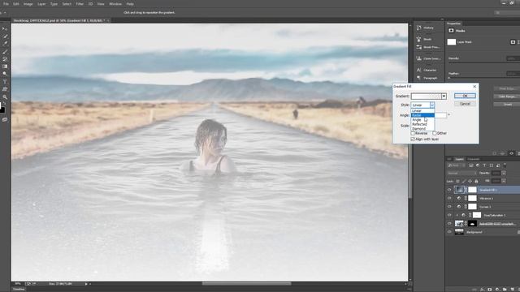
Task: Select the Brush tool in the toolbar
Action: coord(5,52)
